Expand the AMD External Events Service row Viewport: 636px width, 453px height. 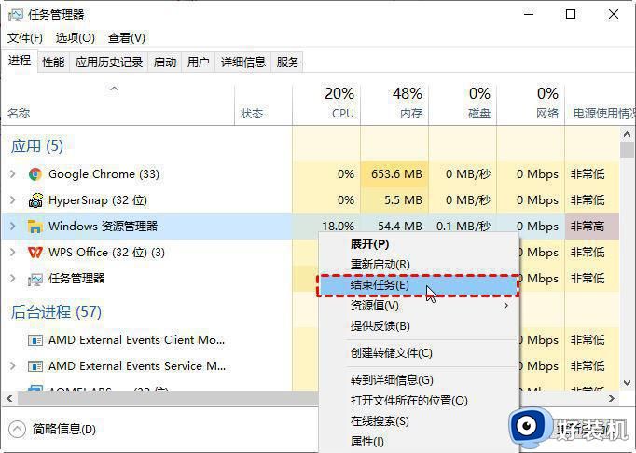pos(12,365)
